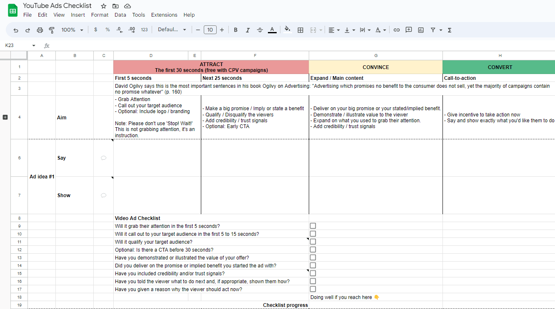Check the box for grabbing attention in 5 seconds
Image resolution: width=555 pixels, height=309 pixels.
coord(312,225)
